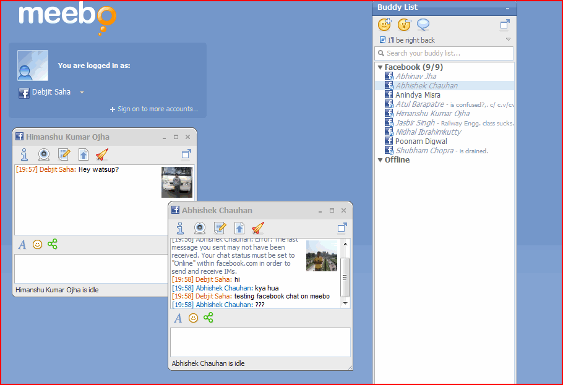The width and height of the screenshot is (563, 385).
Task: Start webcam in Himanshu Kumar Ojha chat
Action: (44, 154)
